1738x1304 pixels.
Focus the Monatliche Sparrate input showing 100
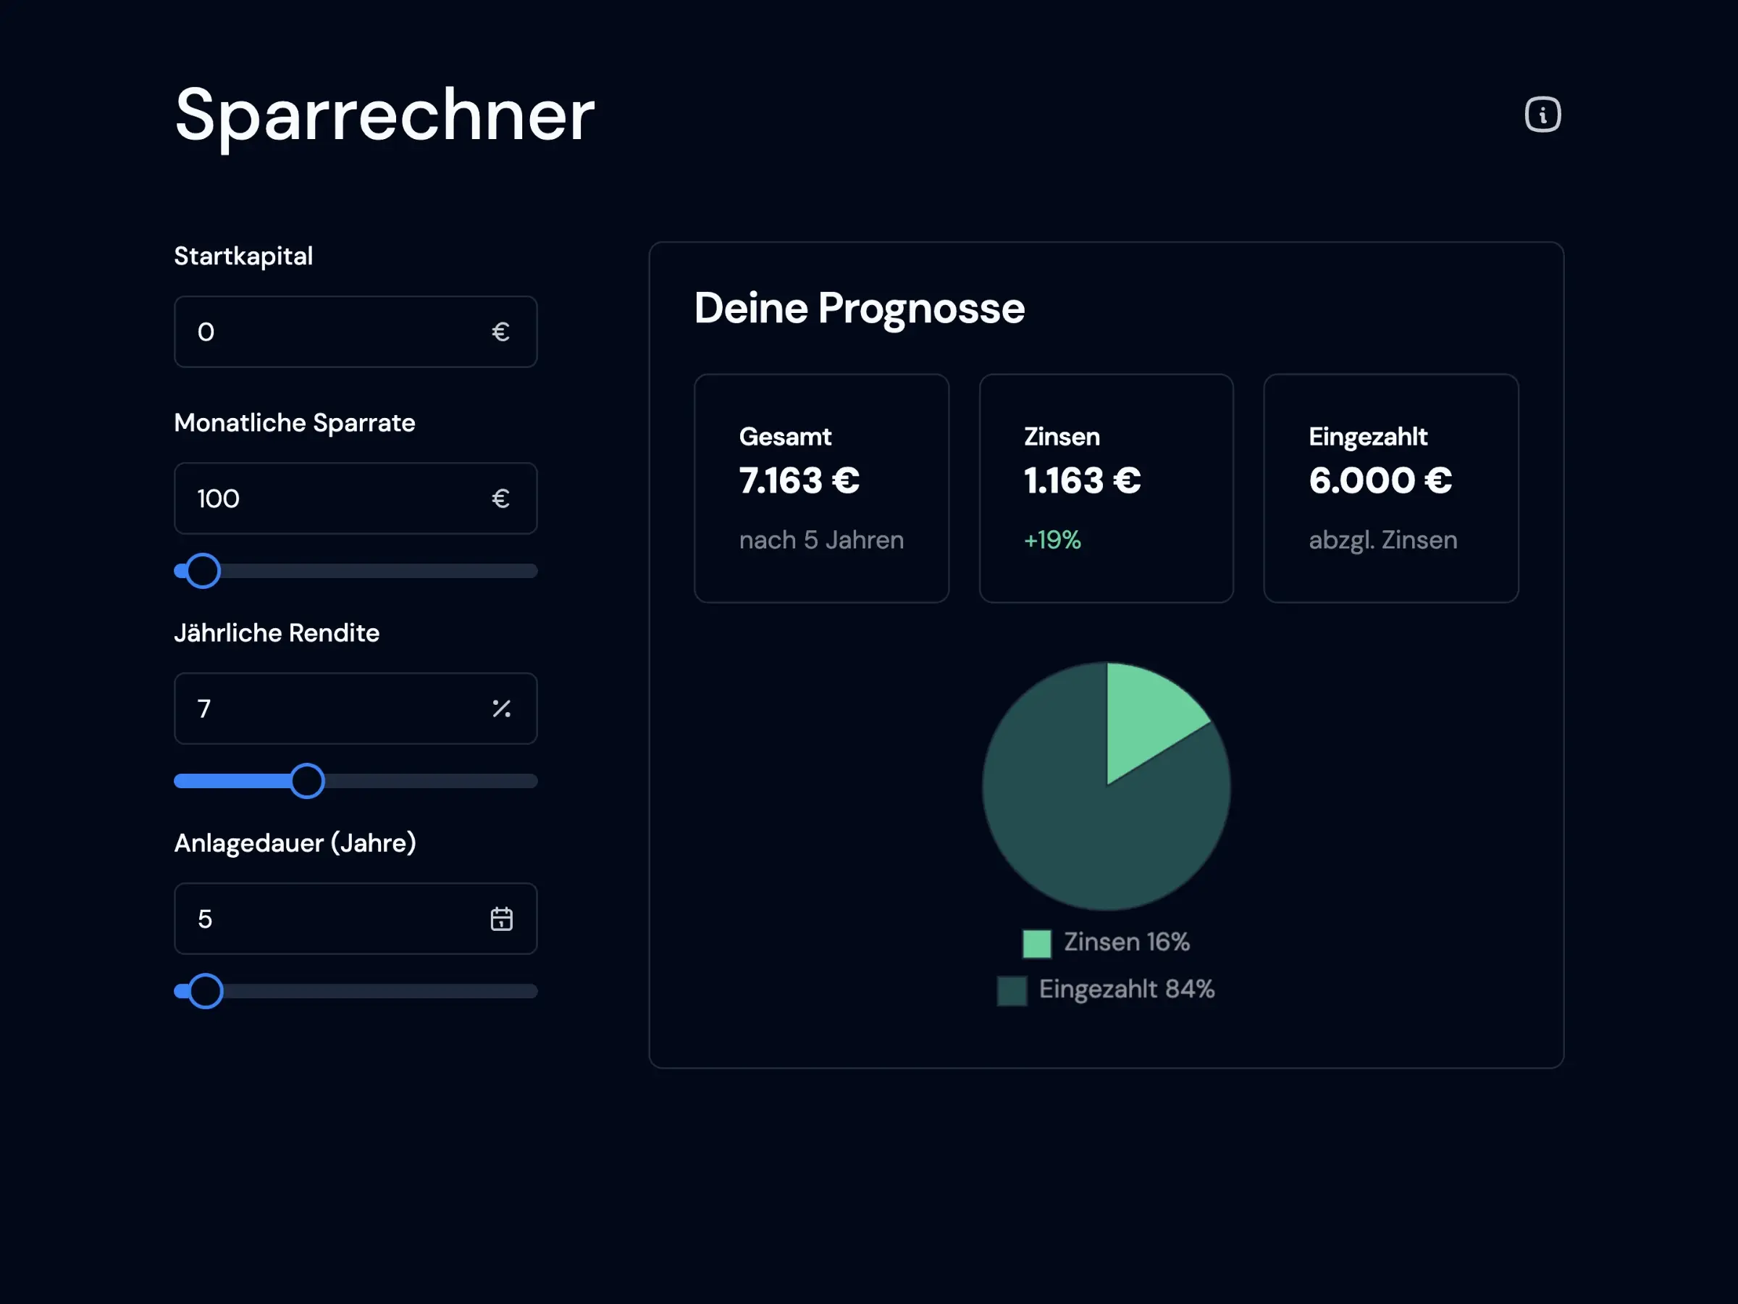[356, 498]
